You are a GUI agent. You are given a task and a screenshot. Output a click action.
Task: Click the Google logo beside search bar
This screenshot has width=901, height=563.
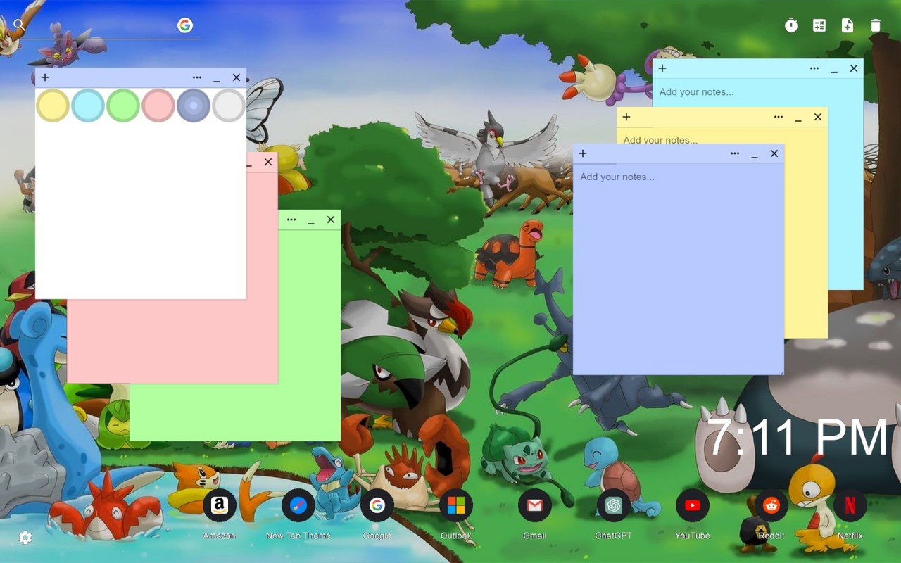click(x=185, y=25)
